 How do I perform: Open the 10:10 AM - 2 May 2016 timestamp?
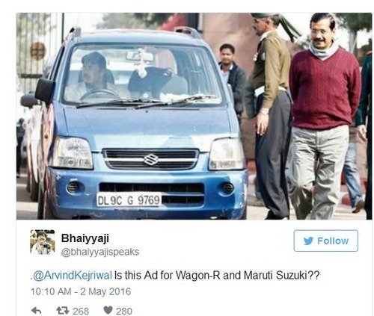point(81,291)
